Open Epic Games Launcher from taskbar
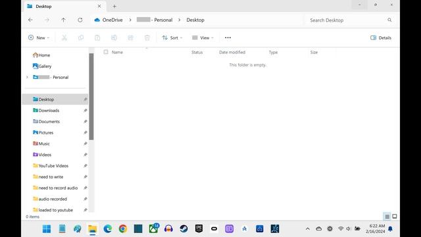Viewport: 421px width, 237px height. click(x=199, y=228)
